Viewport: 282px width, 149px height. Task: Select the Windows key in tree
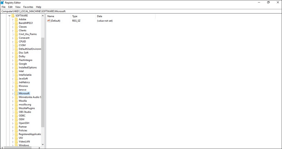pyautogui.click(x=24, y=145)
